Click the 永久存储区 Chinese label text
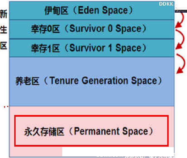Screen dimensions: 187x158 pos(44,131)
